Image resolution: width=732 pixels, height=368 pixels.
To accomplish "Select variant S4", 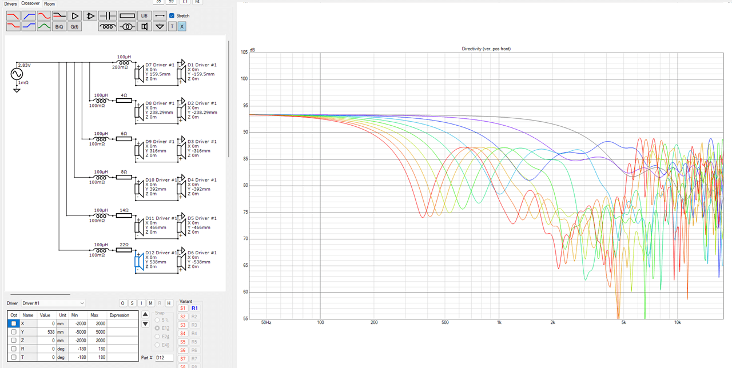I will 183,333.
